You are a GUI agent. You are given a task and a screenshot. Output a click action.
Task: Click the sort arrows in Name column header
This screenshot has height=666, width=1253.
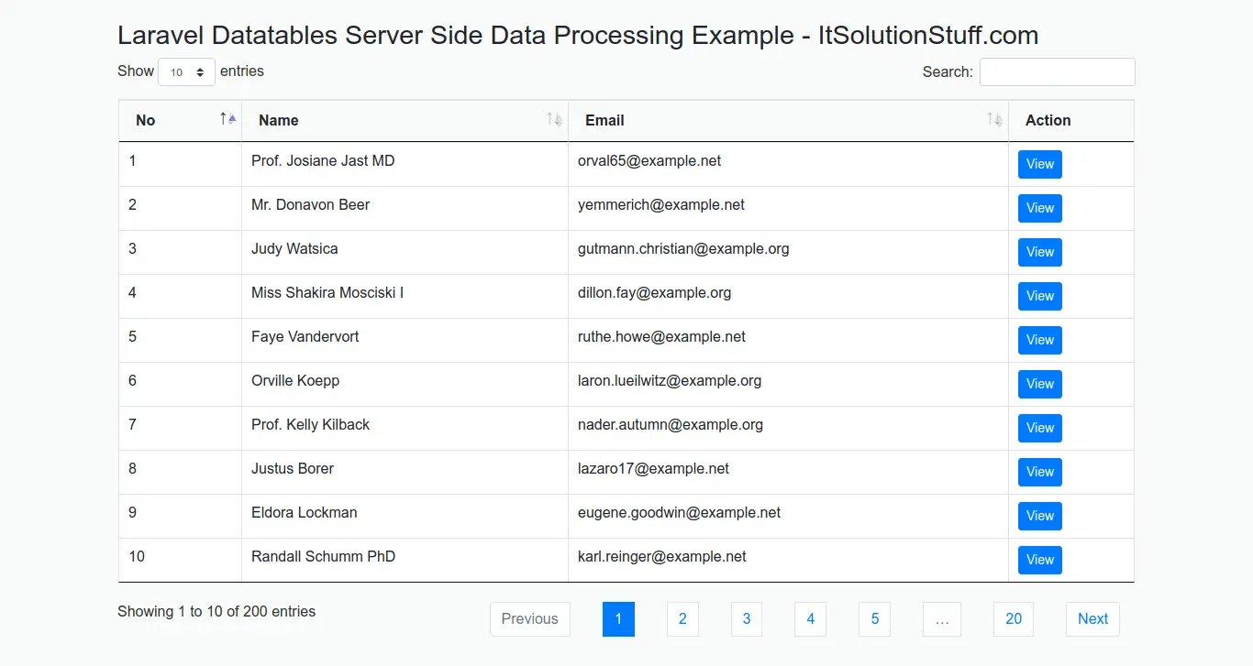[x=554, y=119]
